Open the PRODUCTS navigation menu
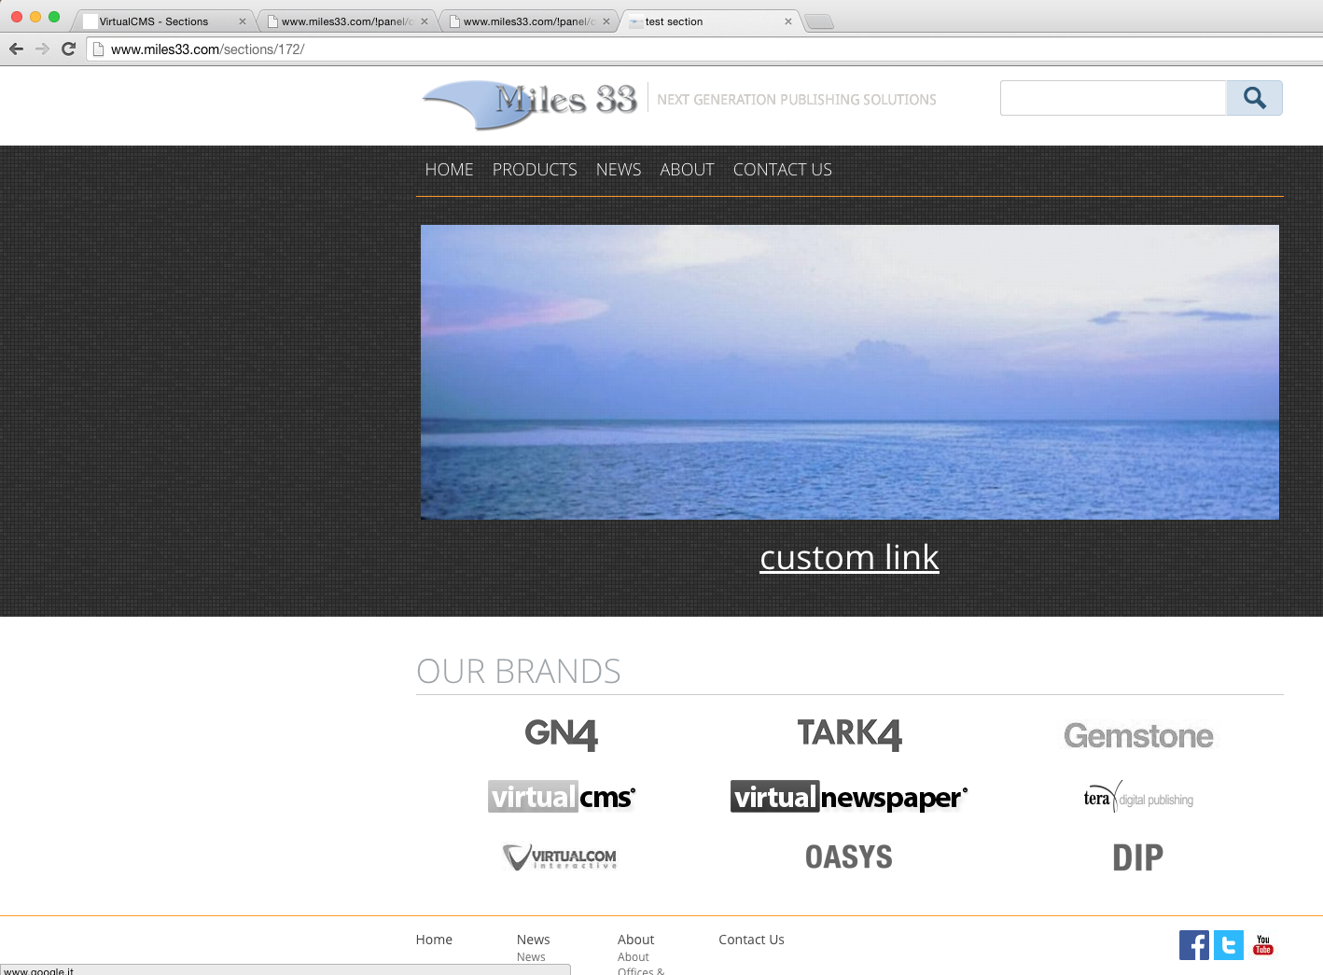Screen dimensions: 1323x975 [x=535, y=170]
